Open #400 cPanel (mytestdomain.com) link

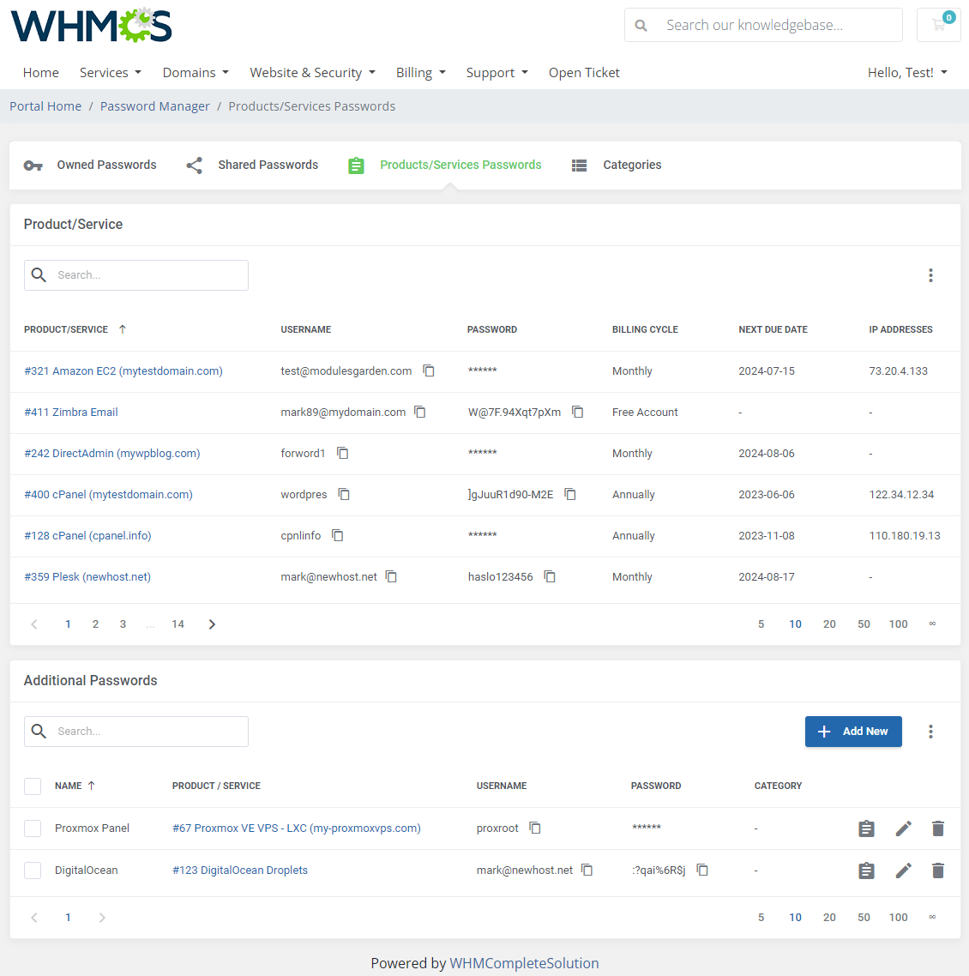click(108, 494)
